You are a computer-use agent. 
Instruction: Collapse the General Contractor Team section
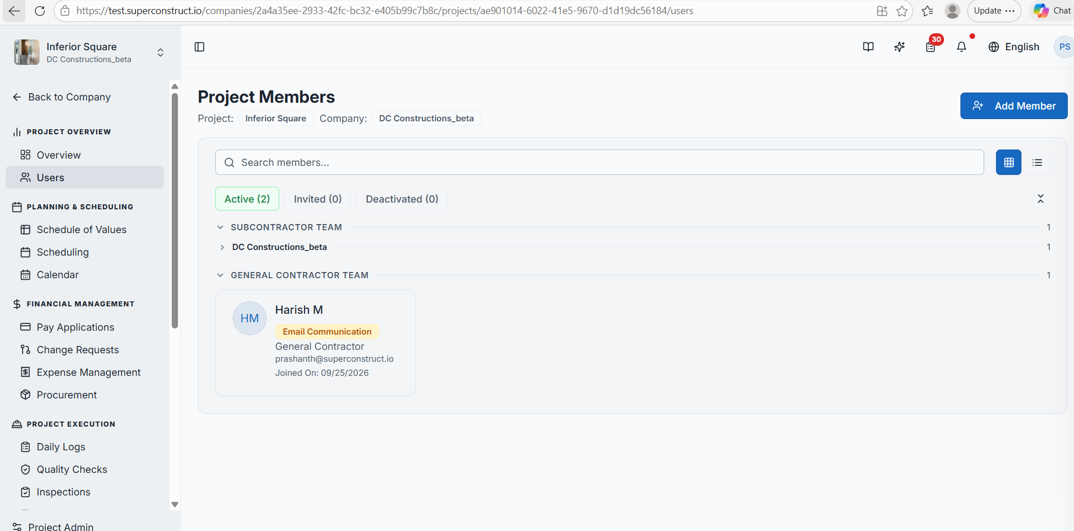[x=220, y=275]
